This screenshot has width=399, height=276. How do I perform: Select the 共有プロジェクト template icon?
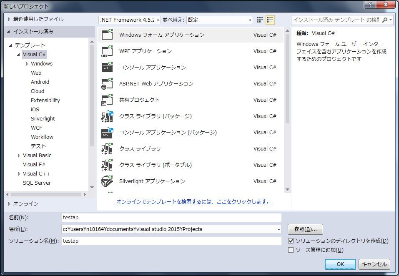[x=107, y=100]
